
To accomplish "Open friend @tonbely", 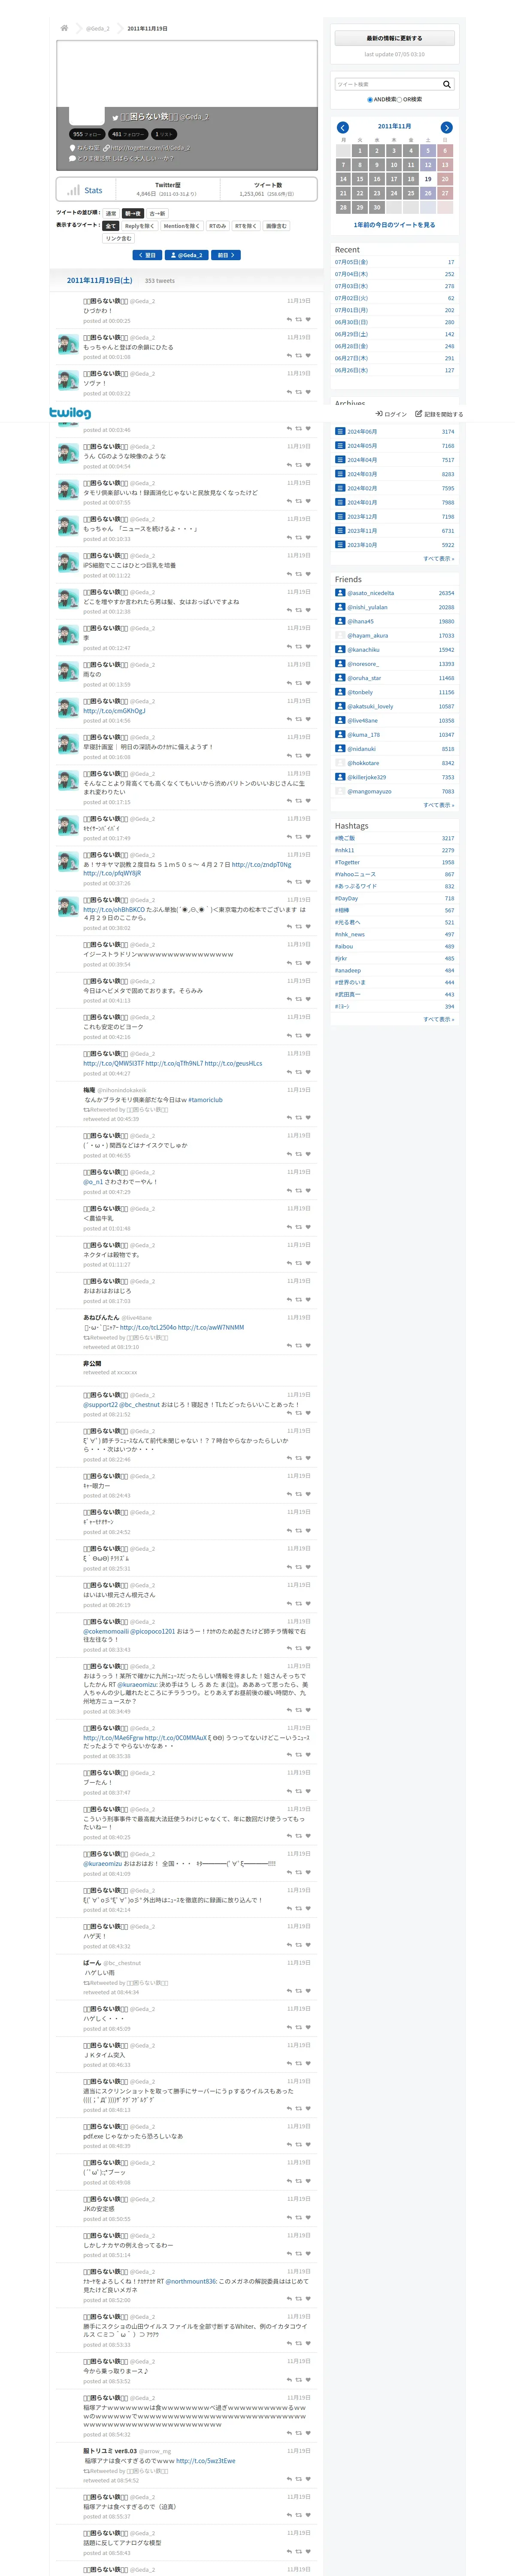I will (360, 692).
